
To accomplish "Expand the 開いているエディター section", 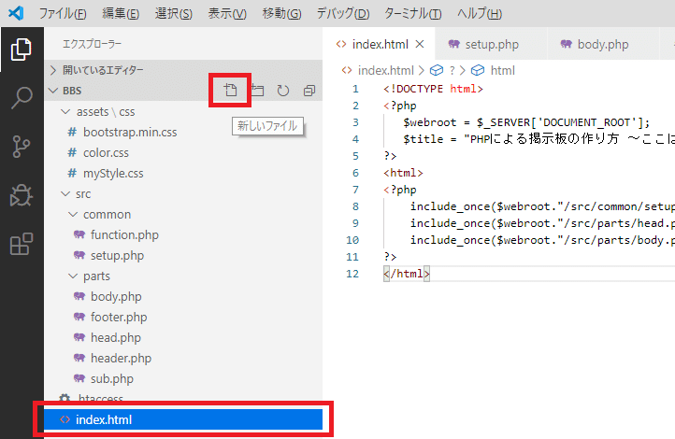I will (183, 70).
